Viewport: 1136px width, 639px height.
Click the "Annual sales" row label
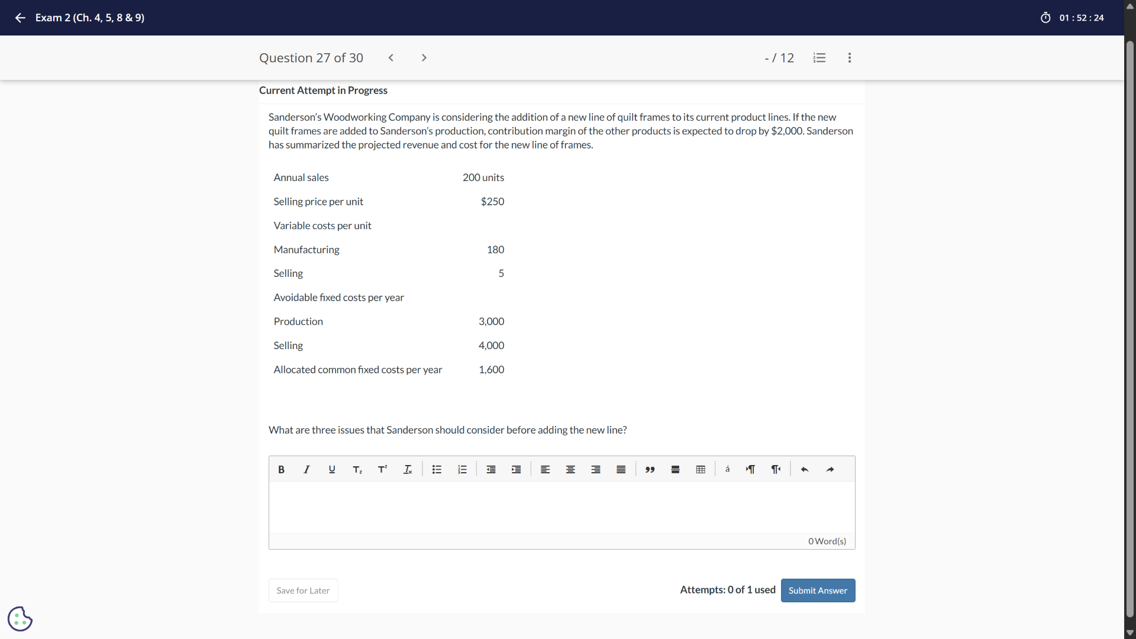301,177
